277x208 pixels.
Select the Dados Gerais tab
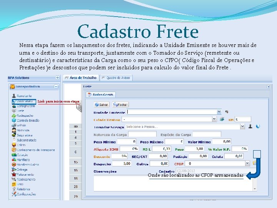[x=101, y=95]
